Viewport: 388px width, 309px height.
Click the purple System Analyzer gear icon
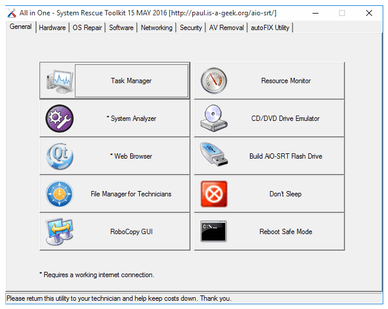[60, 119]
